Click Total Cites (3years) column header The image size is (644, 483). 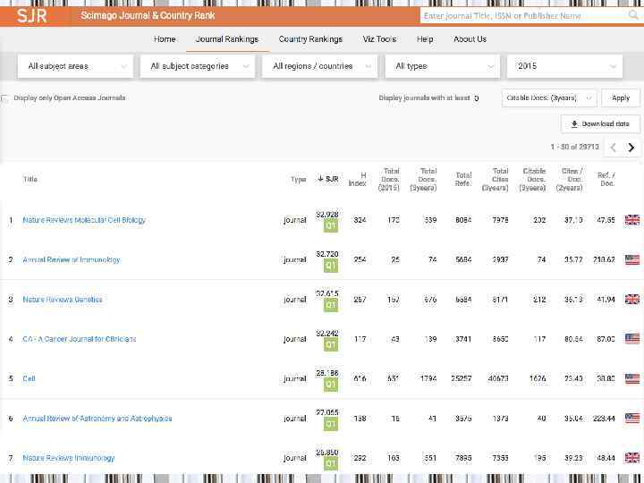(x=496, y=179)
